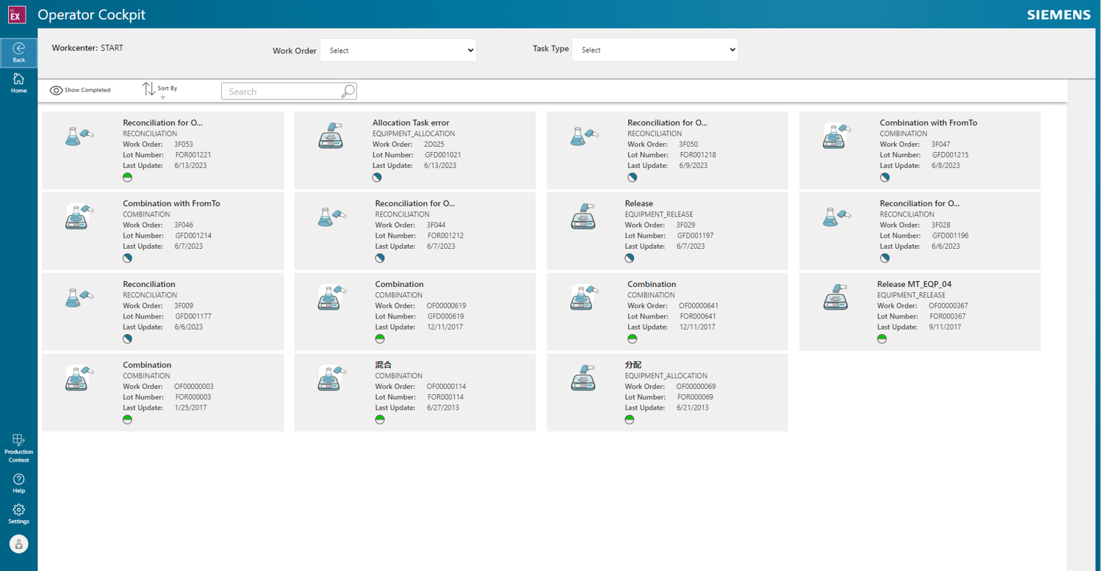This screenshot has width=1102, height=571.
Task: Click the blue status indicator on Reconciliation 3F050
Action: pyautogui.click(x=632, y=177)
